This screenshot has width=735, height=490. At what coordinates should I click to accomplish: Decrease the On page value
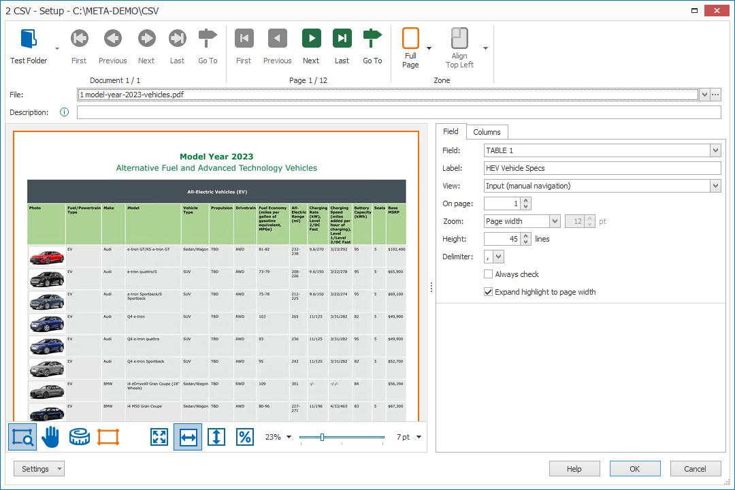pos(526,207)
